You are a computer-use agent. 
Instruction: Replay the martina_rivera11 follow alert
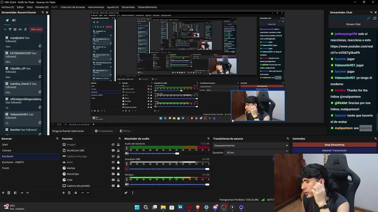coord(40,92)
